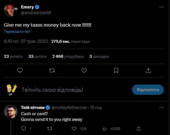Screen dimensions: 170x135
Task: Reply to Emery's tweet via comment icon
Action: (x=20, y=70)
